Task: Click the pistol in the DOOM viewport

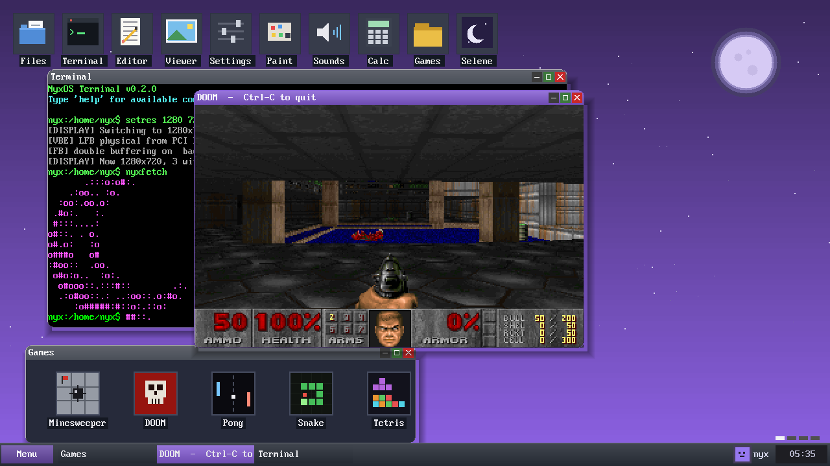Action: (x=390, y=280)
